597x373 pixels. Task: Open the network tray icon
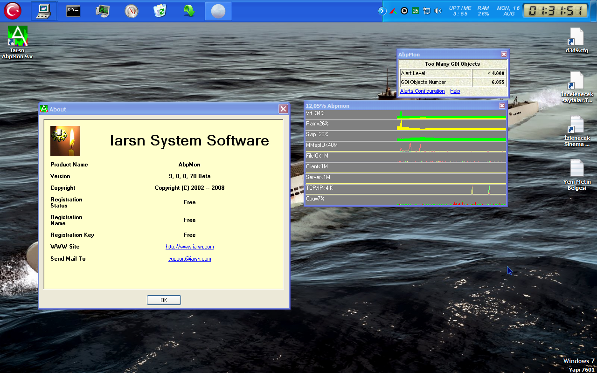tap(426, 11)
